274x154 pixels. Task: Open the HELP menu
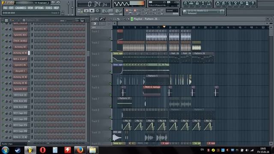tap(56, 8)
